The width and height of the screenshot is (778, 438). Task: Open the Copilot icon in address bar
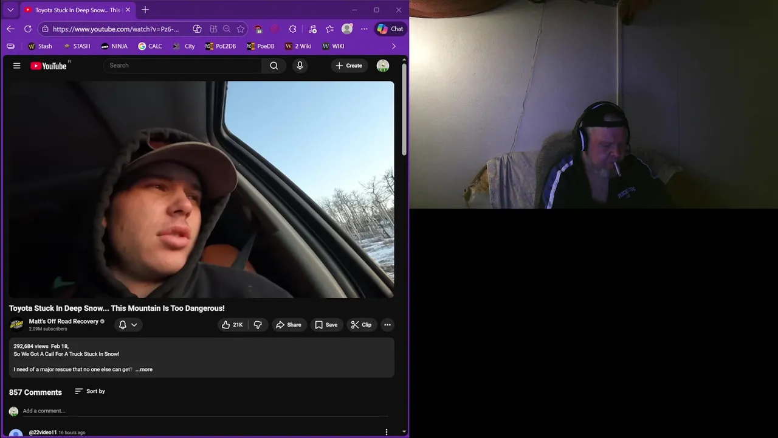click(197, 29)
